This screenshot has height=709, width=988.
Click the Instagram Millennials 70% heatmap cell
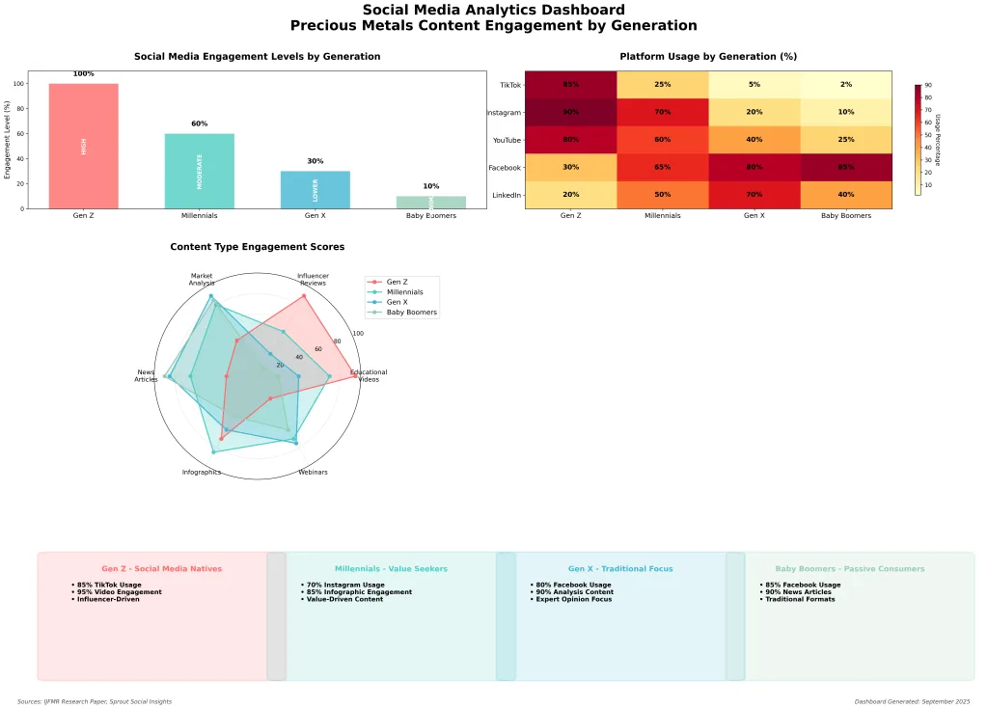[x=663, y=113]
